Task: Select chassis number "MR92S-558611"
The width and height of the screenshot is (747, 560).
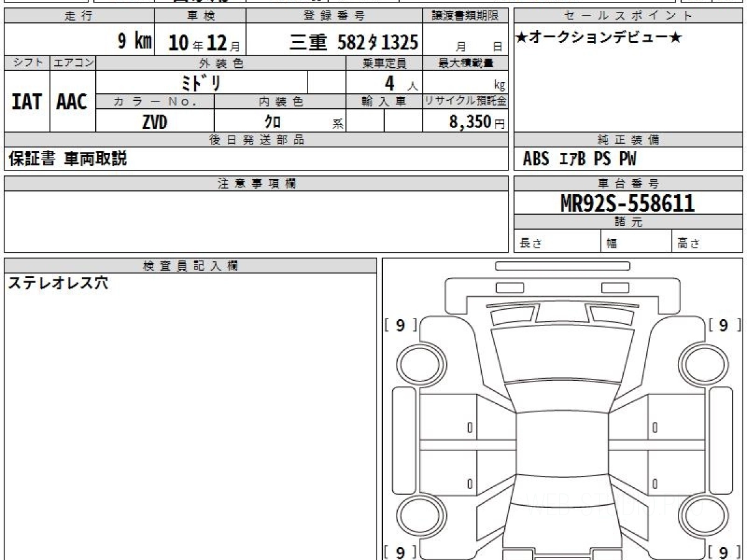Action: click(627, 203)
